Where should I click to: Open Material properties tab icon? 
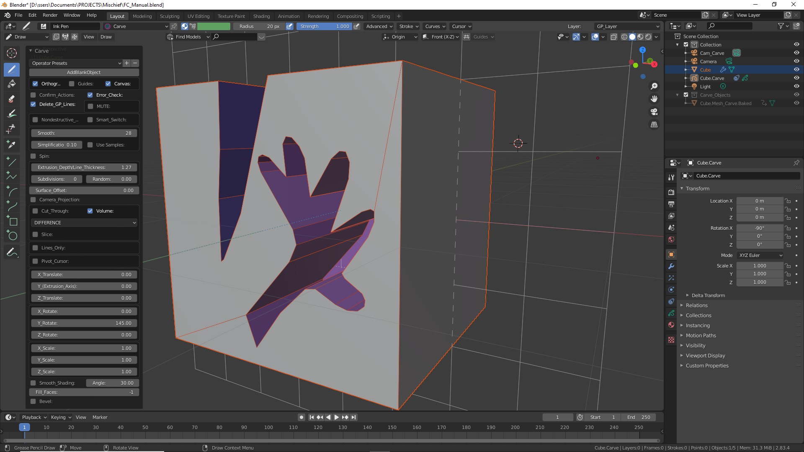click(x=671, y=325)
